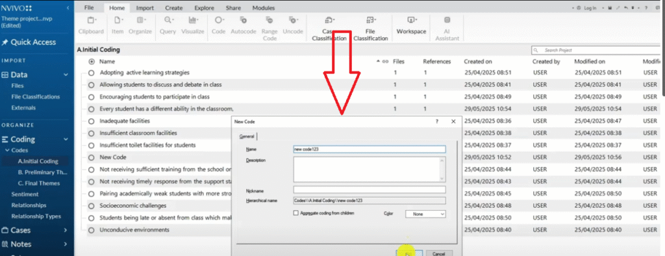Collapse the NVivo navigation sidebar chevron
Screen dimensions: 665x256
coord(68,8)
